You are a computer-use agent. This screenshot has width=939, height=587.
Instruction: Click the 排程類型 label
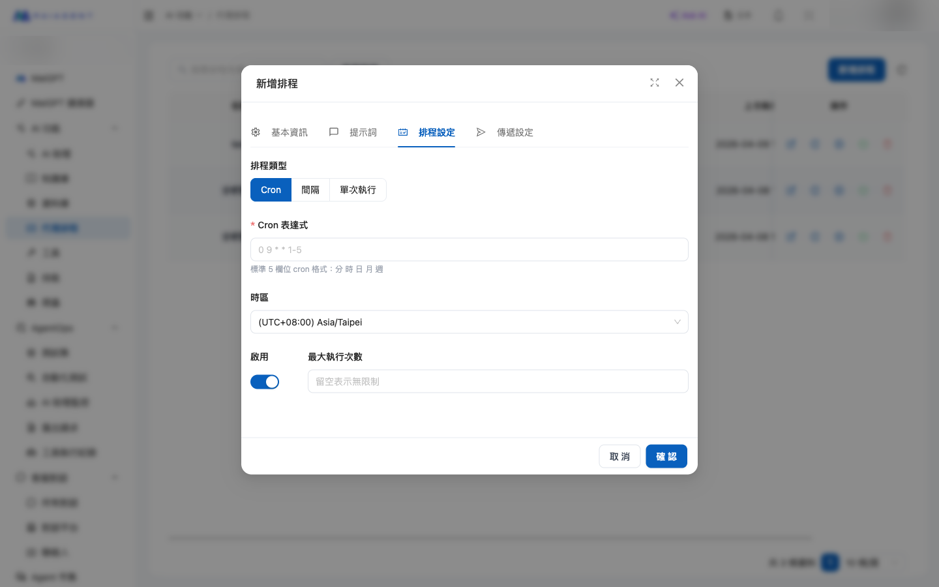point(269,166)
